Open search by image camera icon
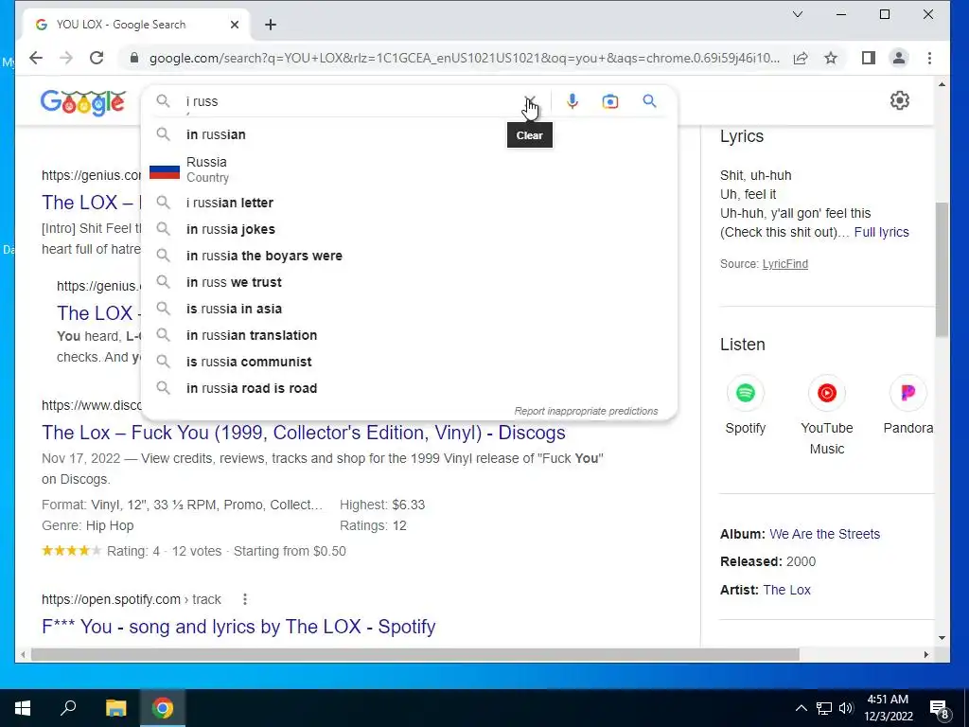 [610, 100]
